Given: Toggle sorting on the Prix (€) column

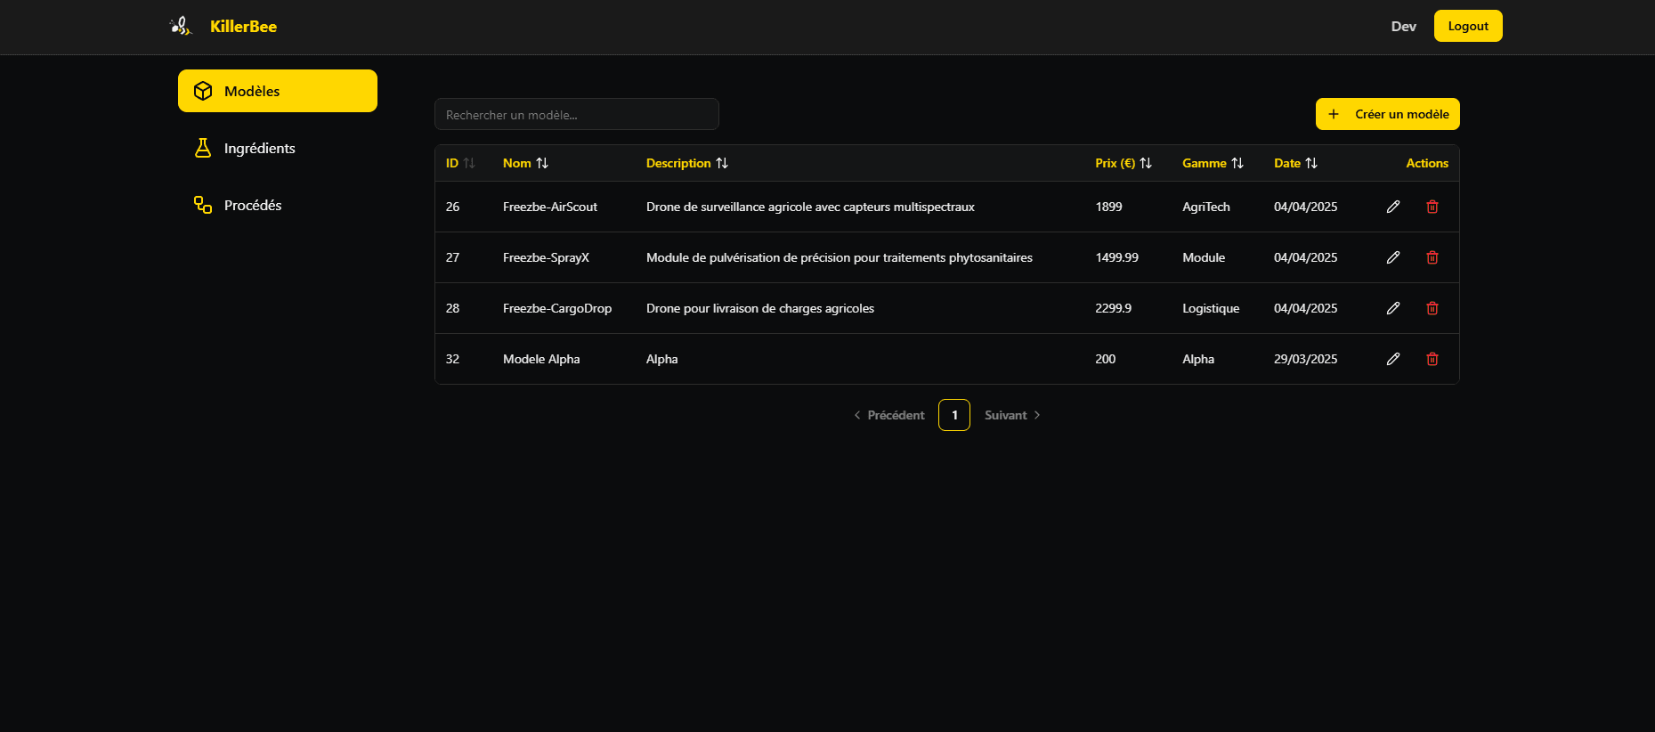Looking at the screenshot, I should [x=1123, y=163].
